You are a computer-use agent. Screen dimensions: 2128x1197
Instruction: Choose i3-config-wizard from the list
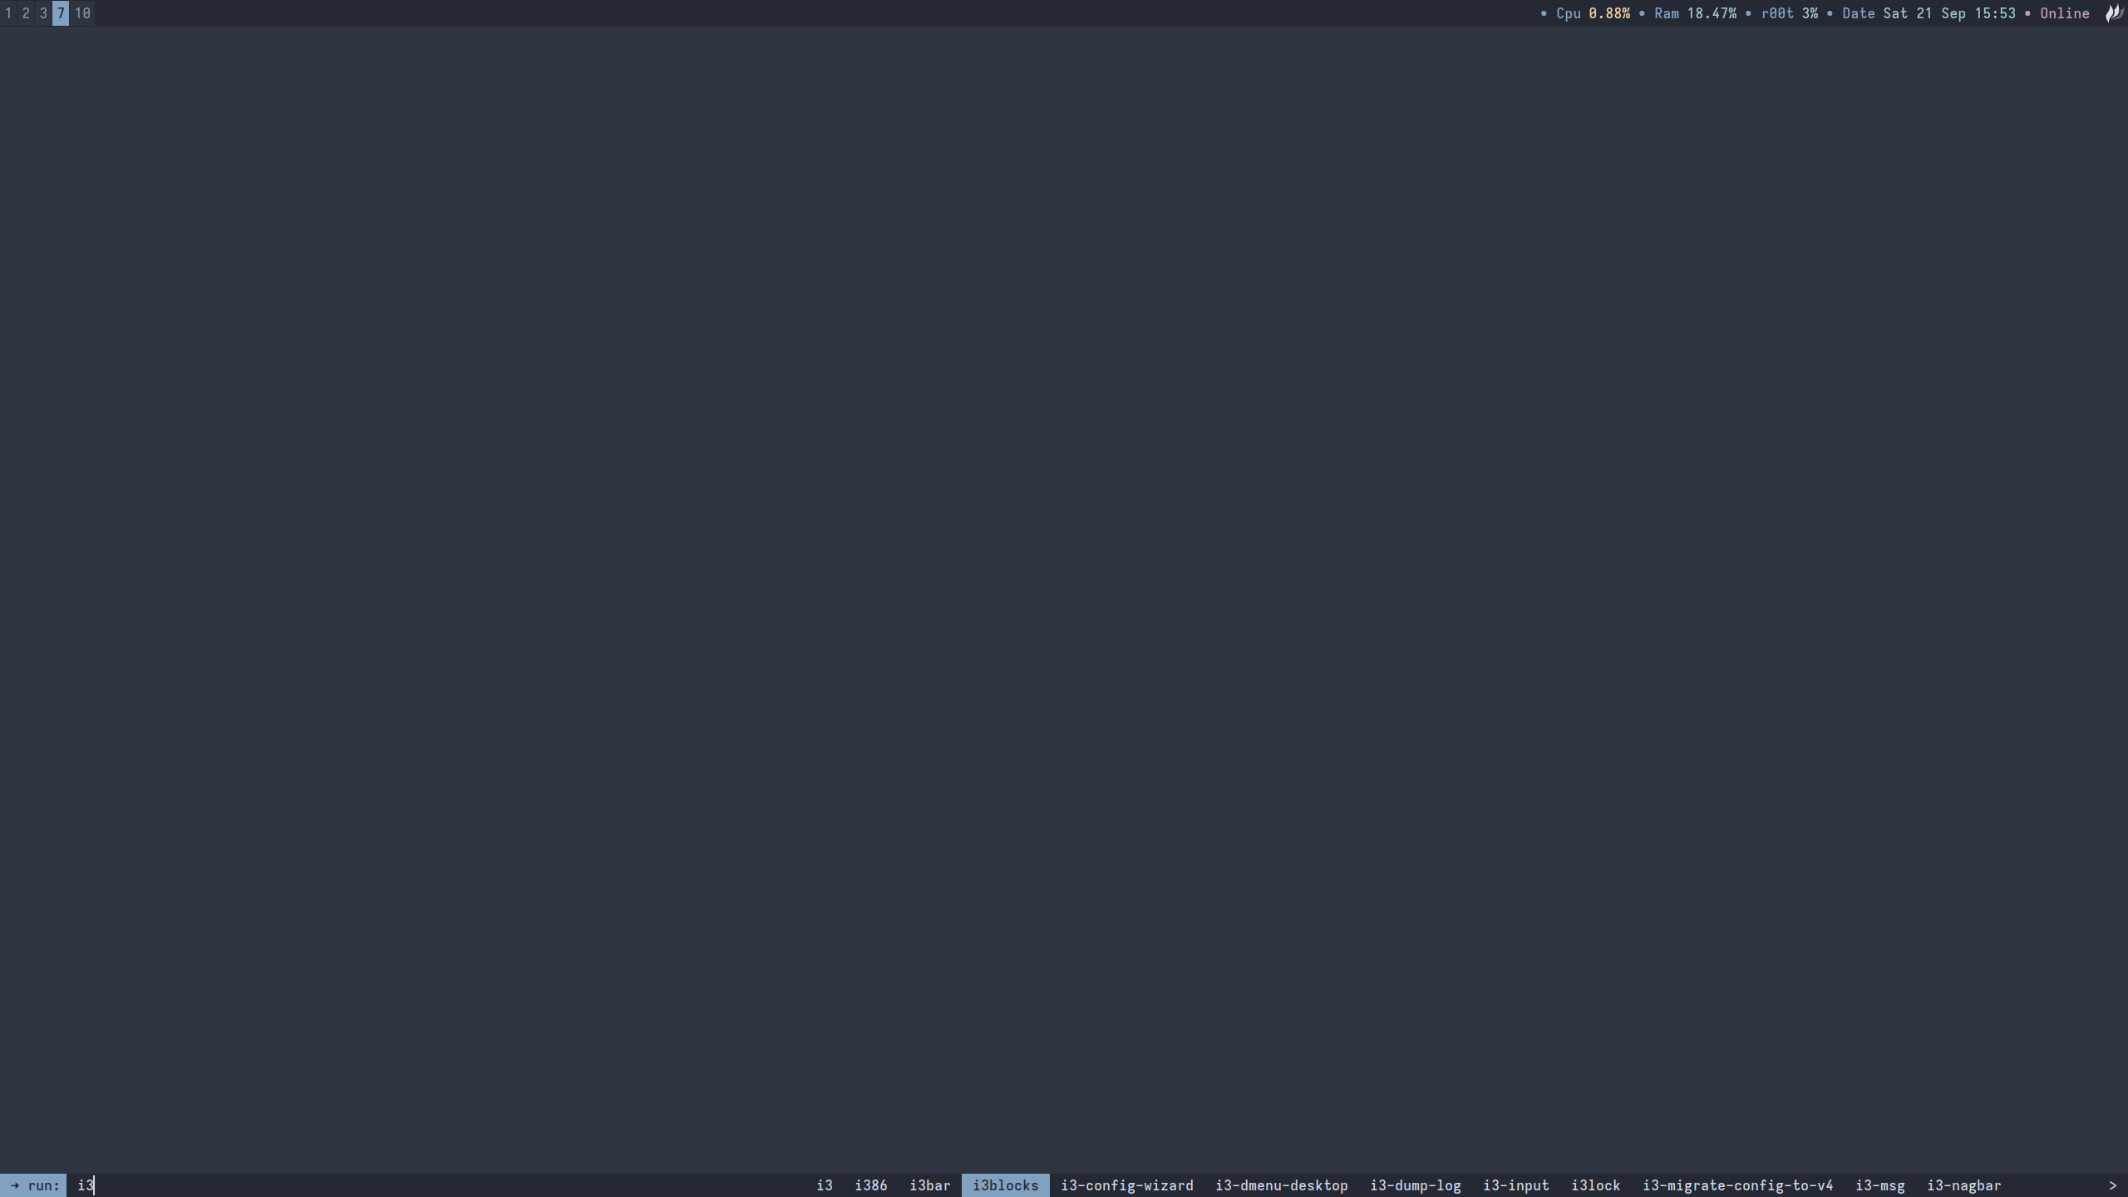(1127, 1185)
